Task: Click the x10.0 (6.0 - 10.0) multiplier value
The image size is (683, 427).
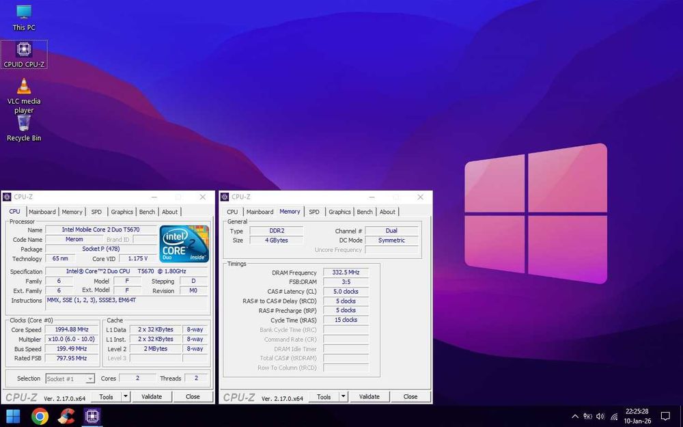Action: [72, 340]
